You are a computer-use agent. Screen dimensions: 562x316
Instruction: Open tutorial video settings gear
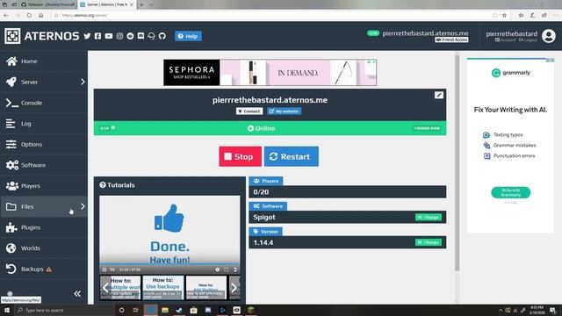pyautogui.click(x=217, y=269)
